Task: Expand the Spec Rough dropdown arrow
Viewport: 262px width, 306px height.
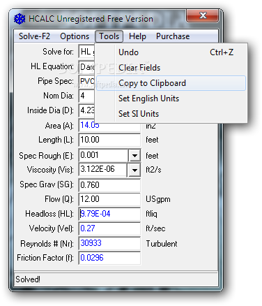Action: coord(134,156)
